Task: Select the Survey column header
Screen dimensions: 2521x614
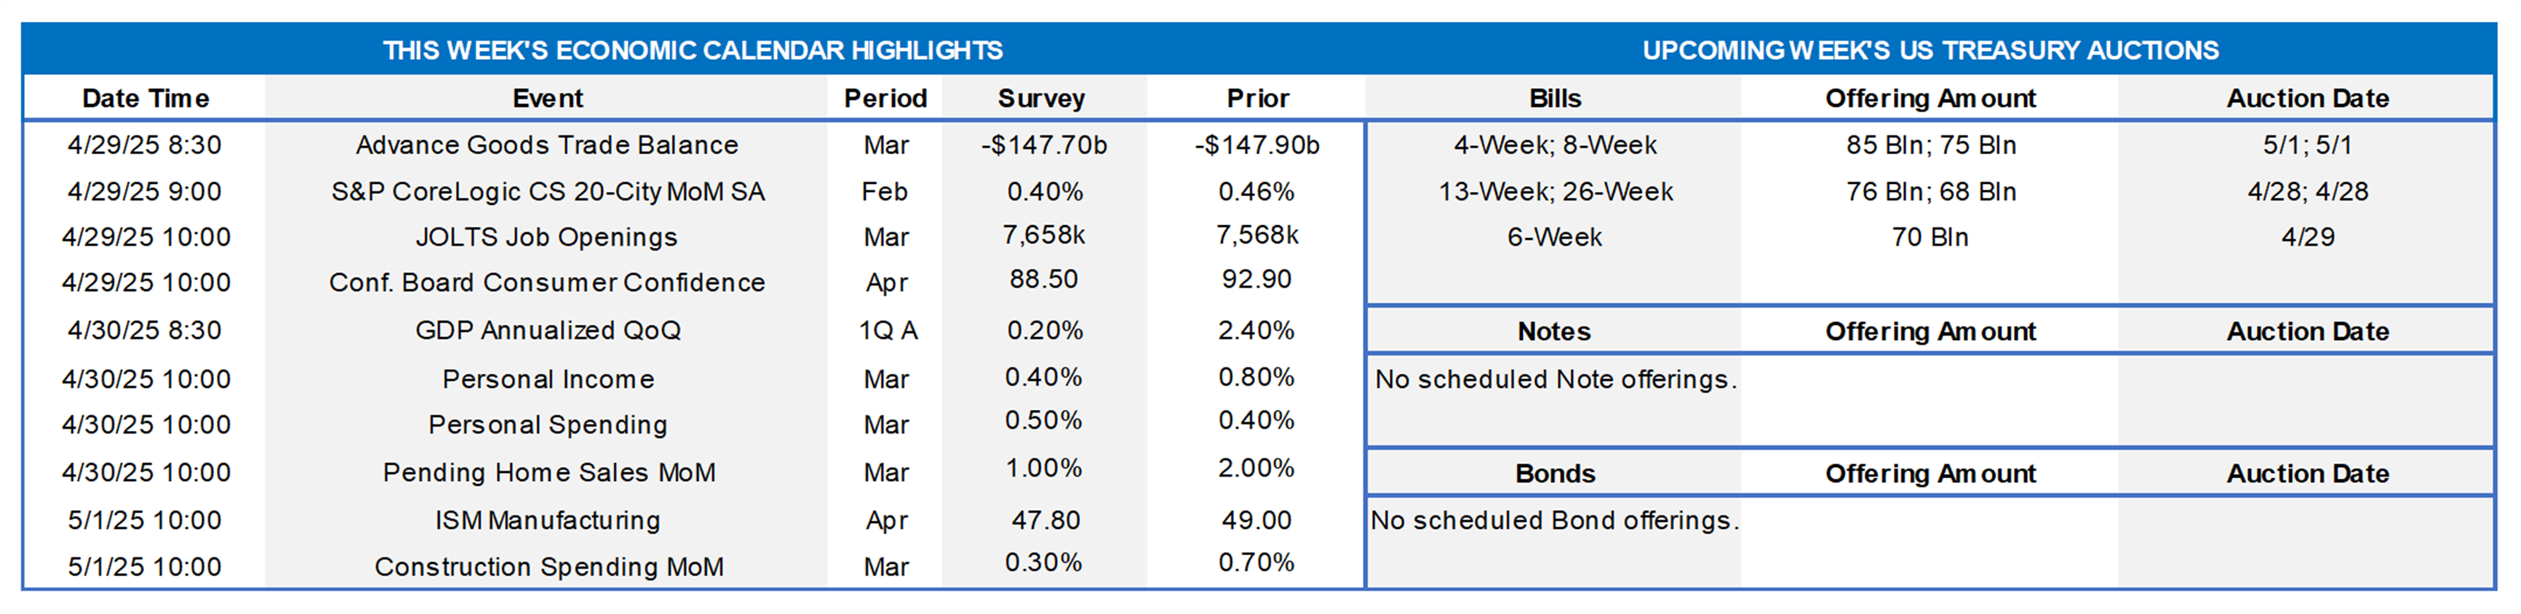Action: 1041,99
